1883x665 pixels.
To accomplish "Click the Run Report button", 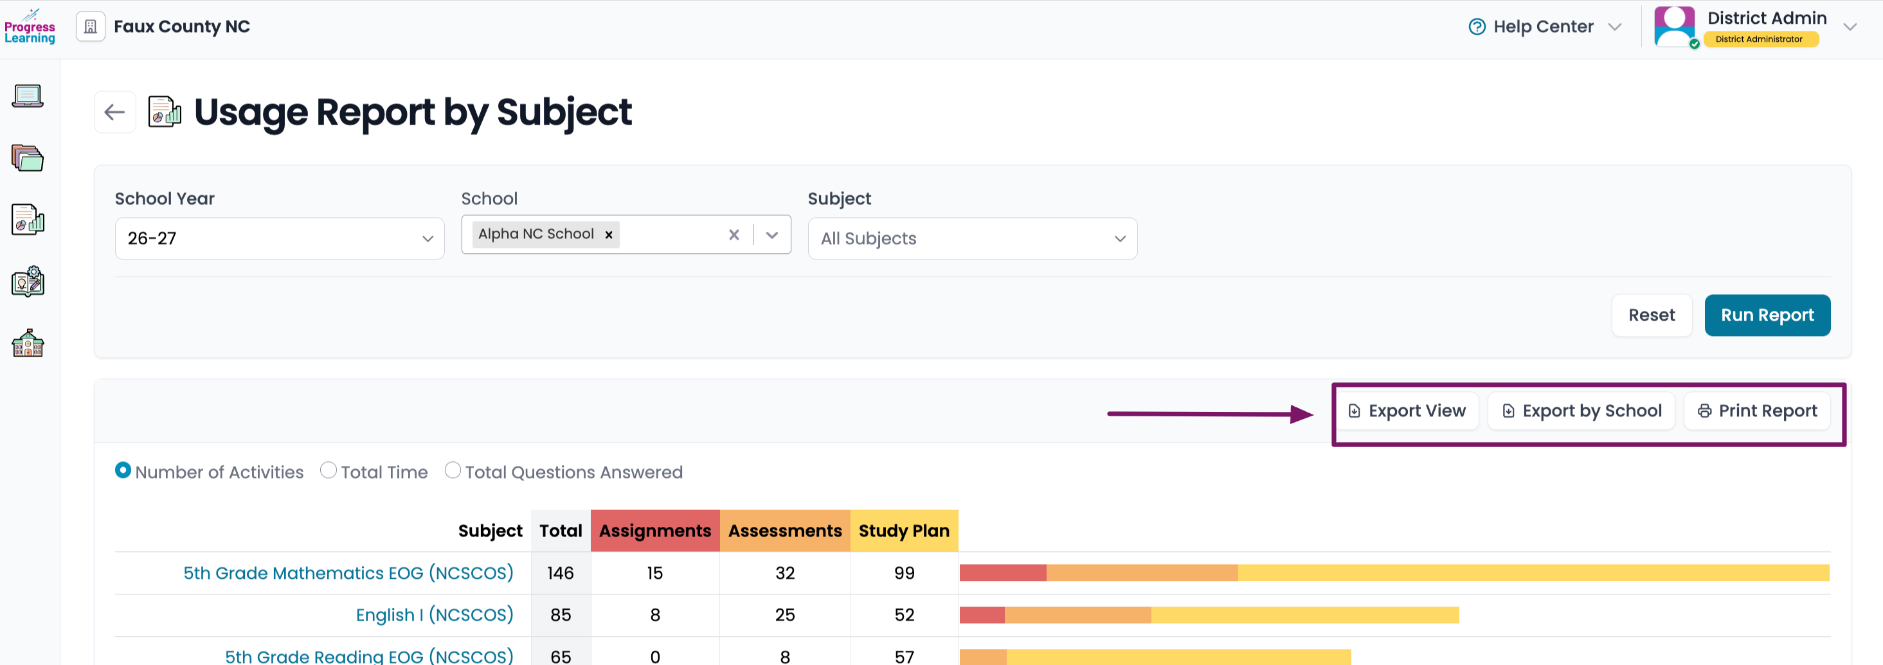I will click(x=1767, y=315).
